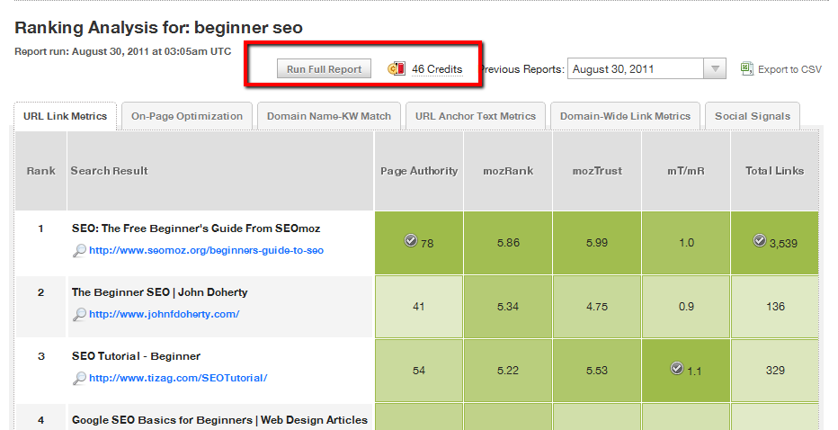Click the Page Authority value 54
838x430 pixels.
418,370
